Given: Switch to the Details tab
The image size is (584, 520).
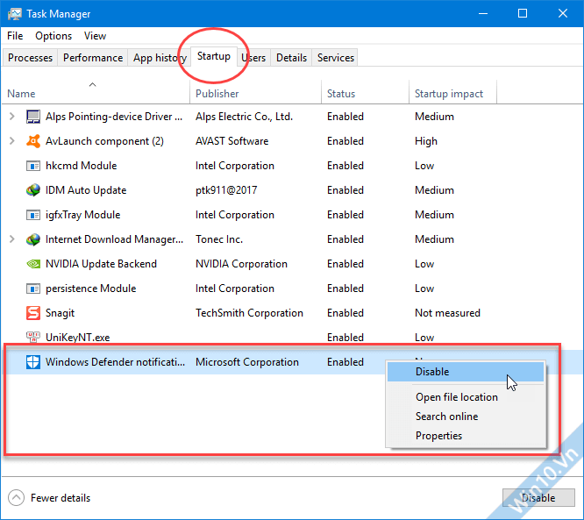Looking at the screenshot, I should click(291, 58).
